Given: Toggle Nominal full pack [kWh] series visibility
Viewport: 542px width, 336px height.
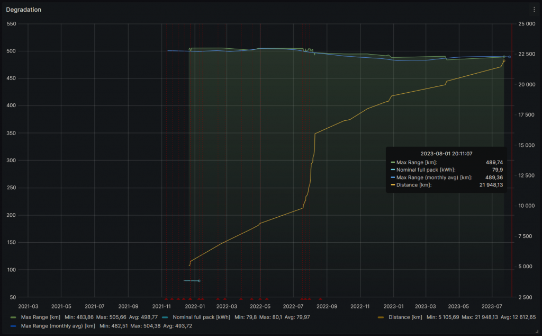Looking at the screenshot, I should point(201,317).
